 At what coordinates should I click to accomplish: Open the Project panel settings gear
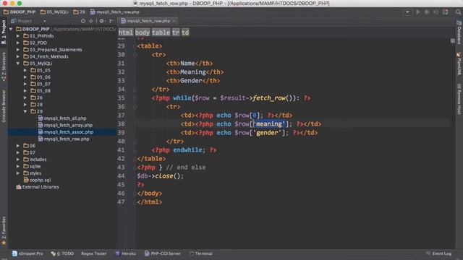click(102, 21)
